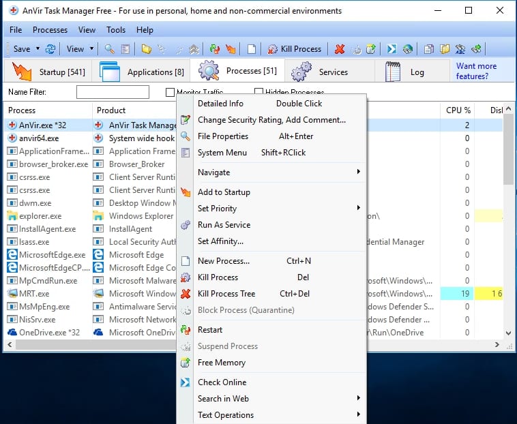Click the blue arrow Check Online toolbar icon
Image resolution: width=517 pixels, height=424 pixels.
coord(392,49)
